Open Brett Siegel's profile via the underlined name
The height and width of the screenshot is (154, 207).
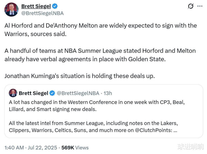[x=36, y=6]
